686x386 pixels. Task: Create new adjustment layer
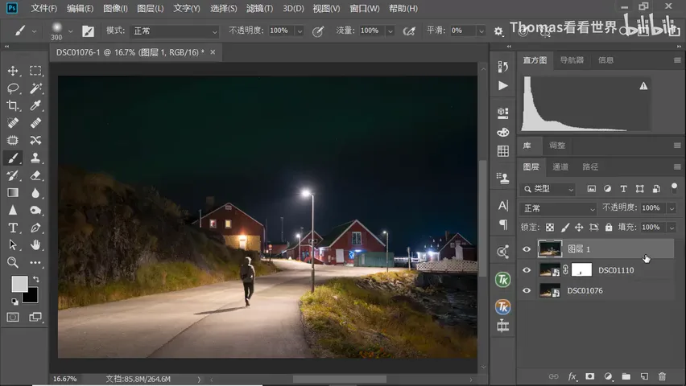(608, 376)
